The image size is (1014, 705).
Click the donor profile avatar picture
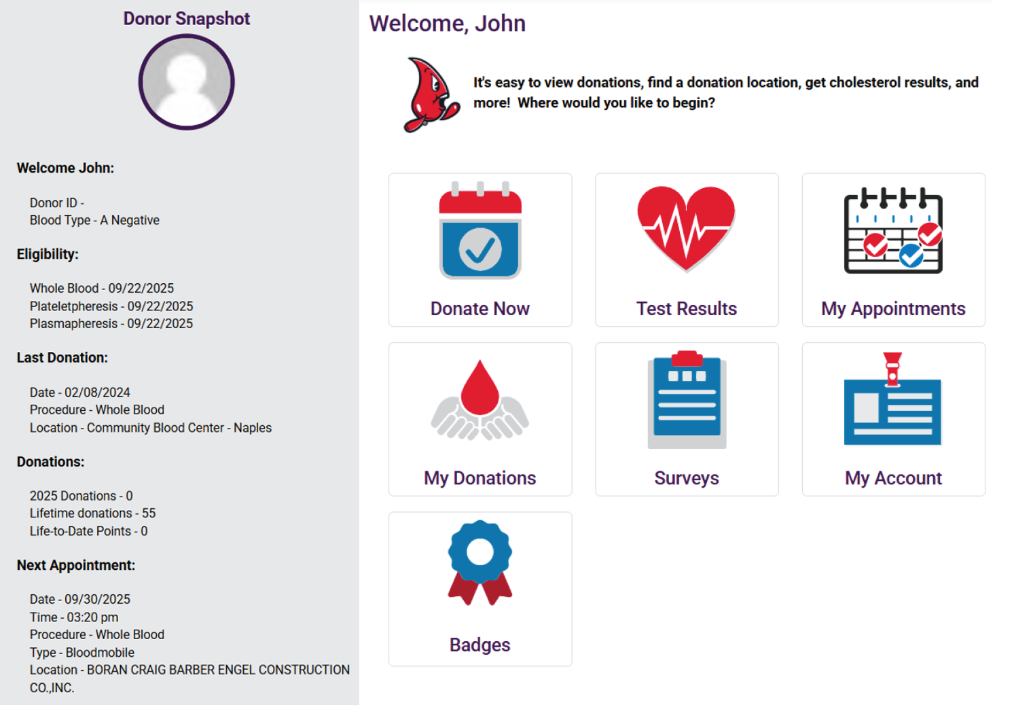pyautogui.click(x=187, y=82)
